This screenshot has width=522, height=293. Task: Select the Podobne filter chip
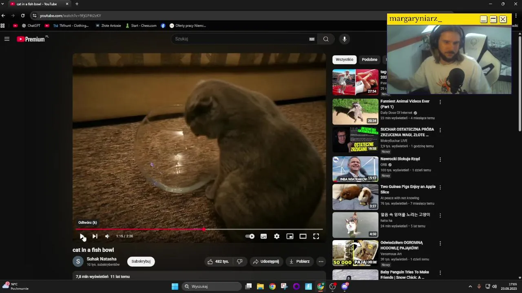coord(369,59)
